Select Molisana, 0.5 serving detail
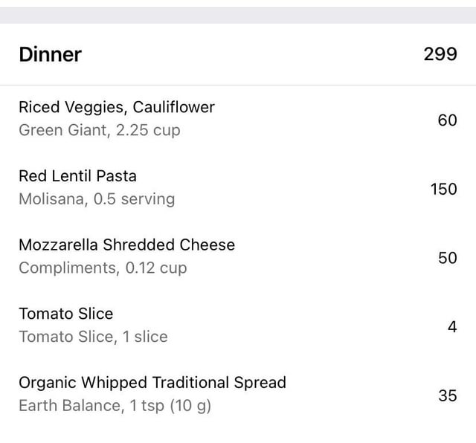Viewport: 476px width, 443px height. (97, 199)
